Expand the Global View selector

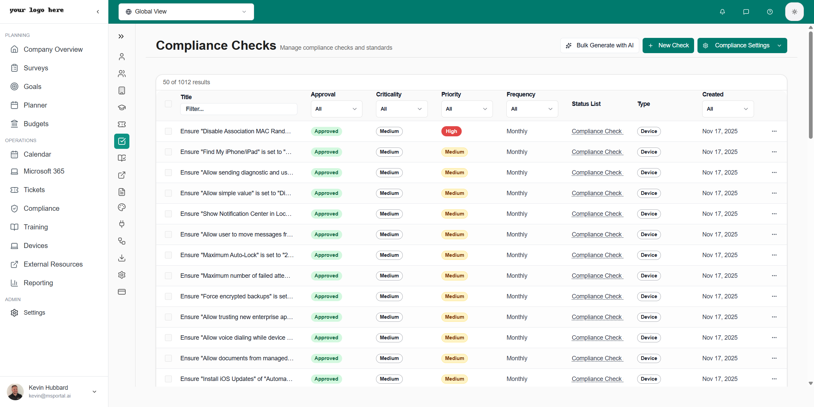[x=186, y=12]
